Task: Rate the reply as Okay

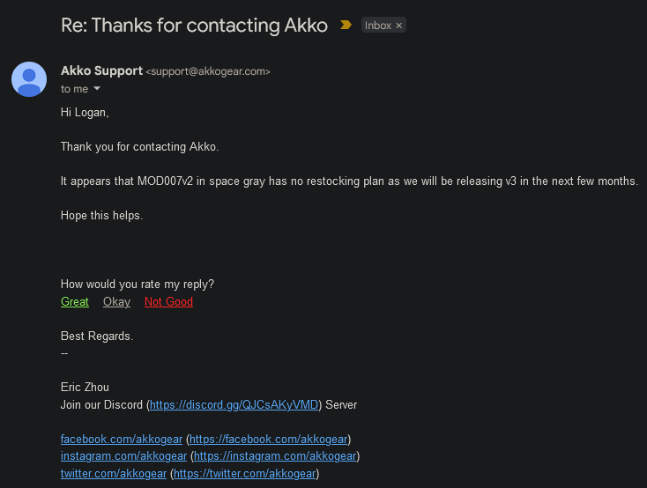Action: [x=116, y=302]
